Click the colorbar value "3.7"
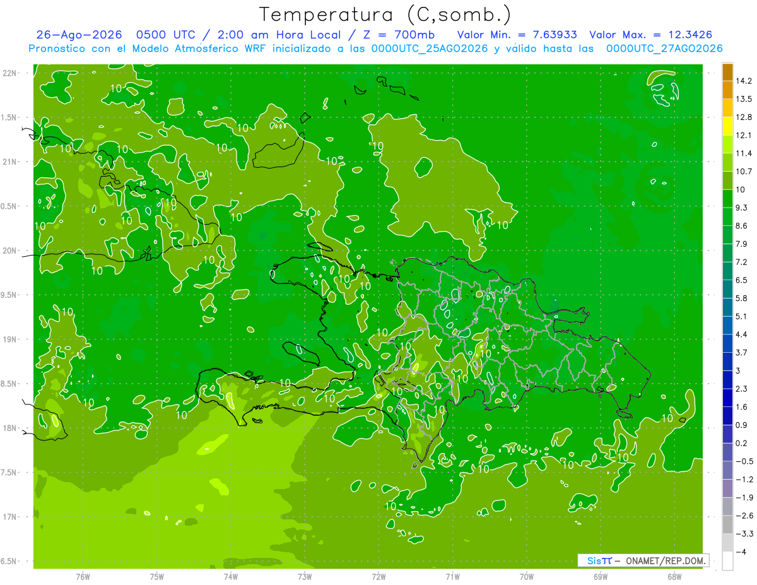Screen dimensions: 757x585 tap(742, 353)
